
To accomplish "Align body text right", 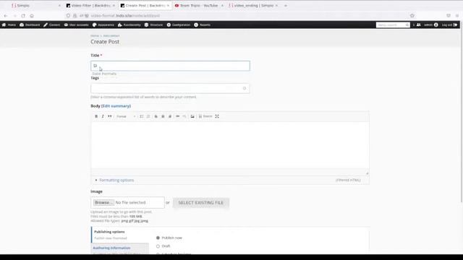I will click(x=170, y=116).
